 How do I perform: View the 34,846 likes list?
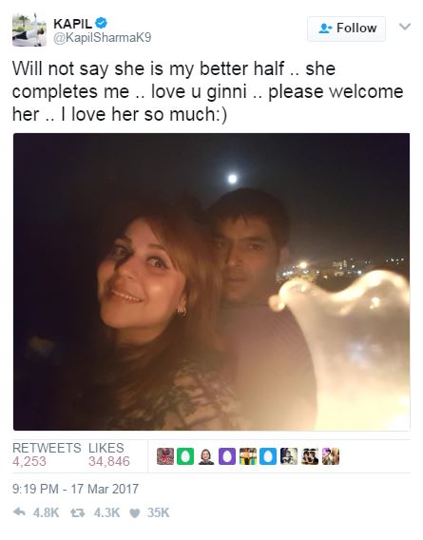coord(109,461)
